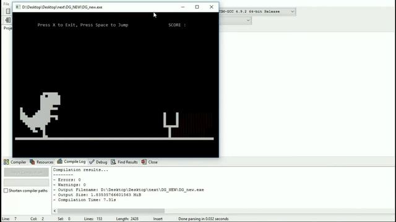Click the compile log horizontal scrollbar thumb
396x222 pixels.
click(111, 211)
